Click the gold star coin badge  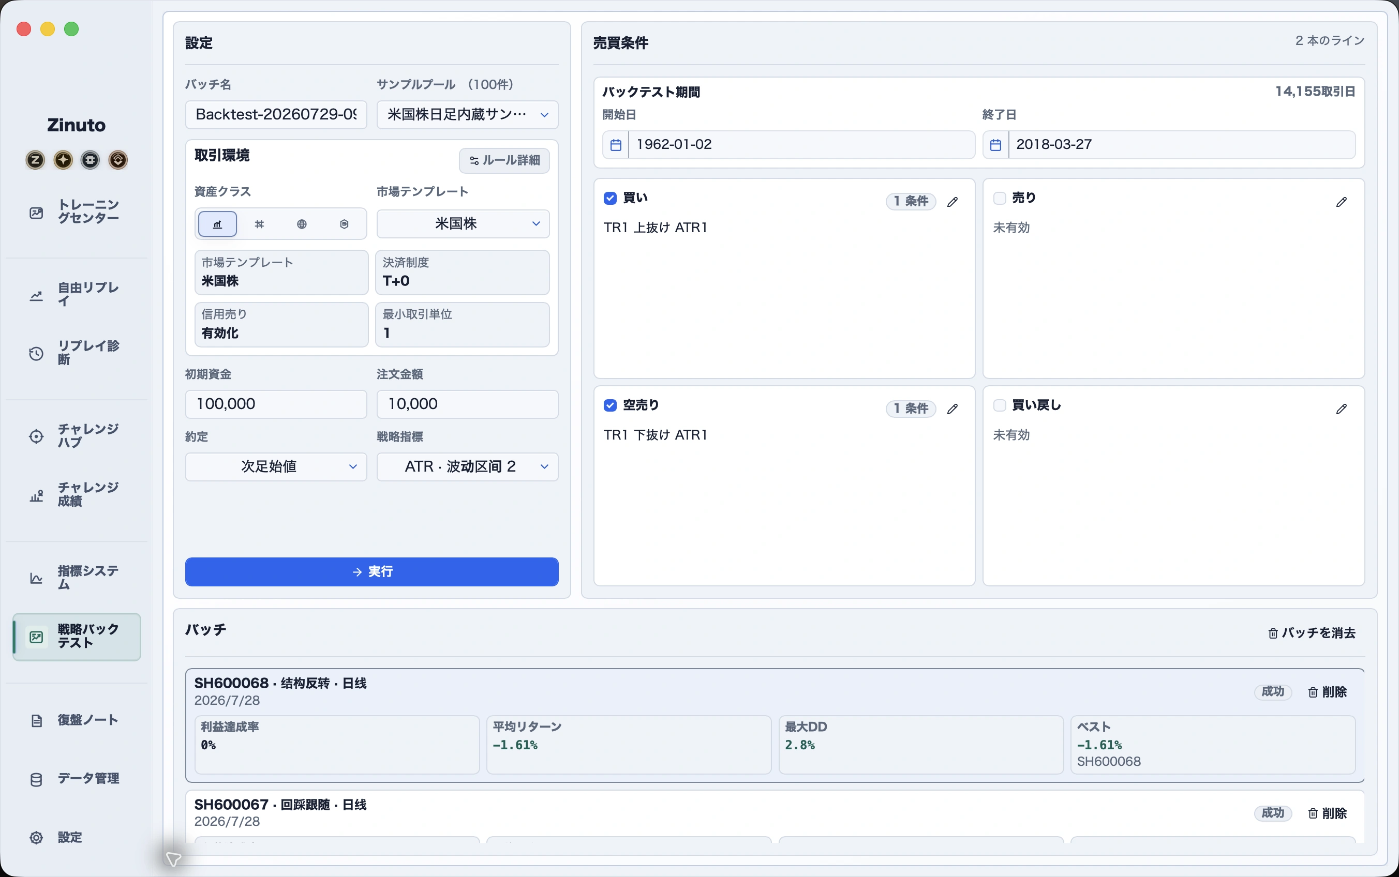click(63, 160)
